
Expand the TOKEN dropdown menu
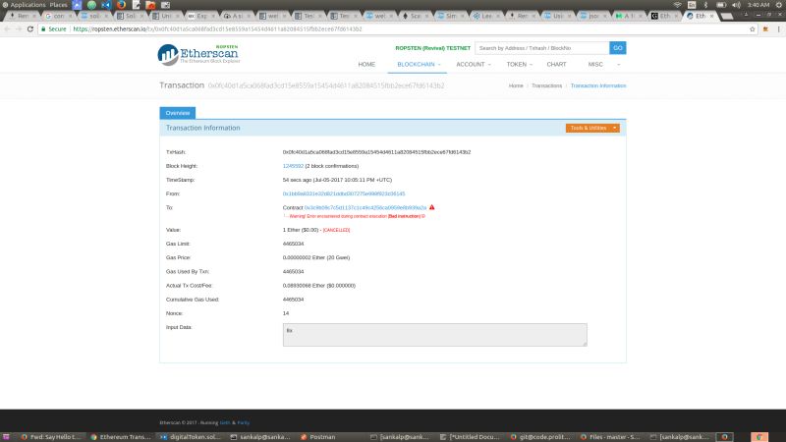[x=520, y=64]
